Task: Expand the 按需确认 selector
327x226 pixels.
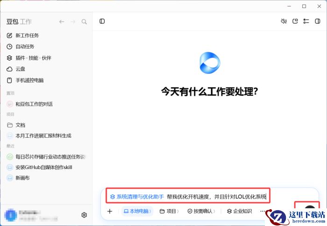Action: (x=201, y=211)
